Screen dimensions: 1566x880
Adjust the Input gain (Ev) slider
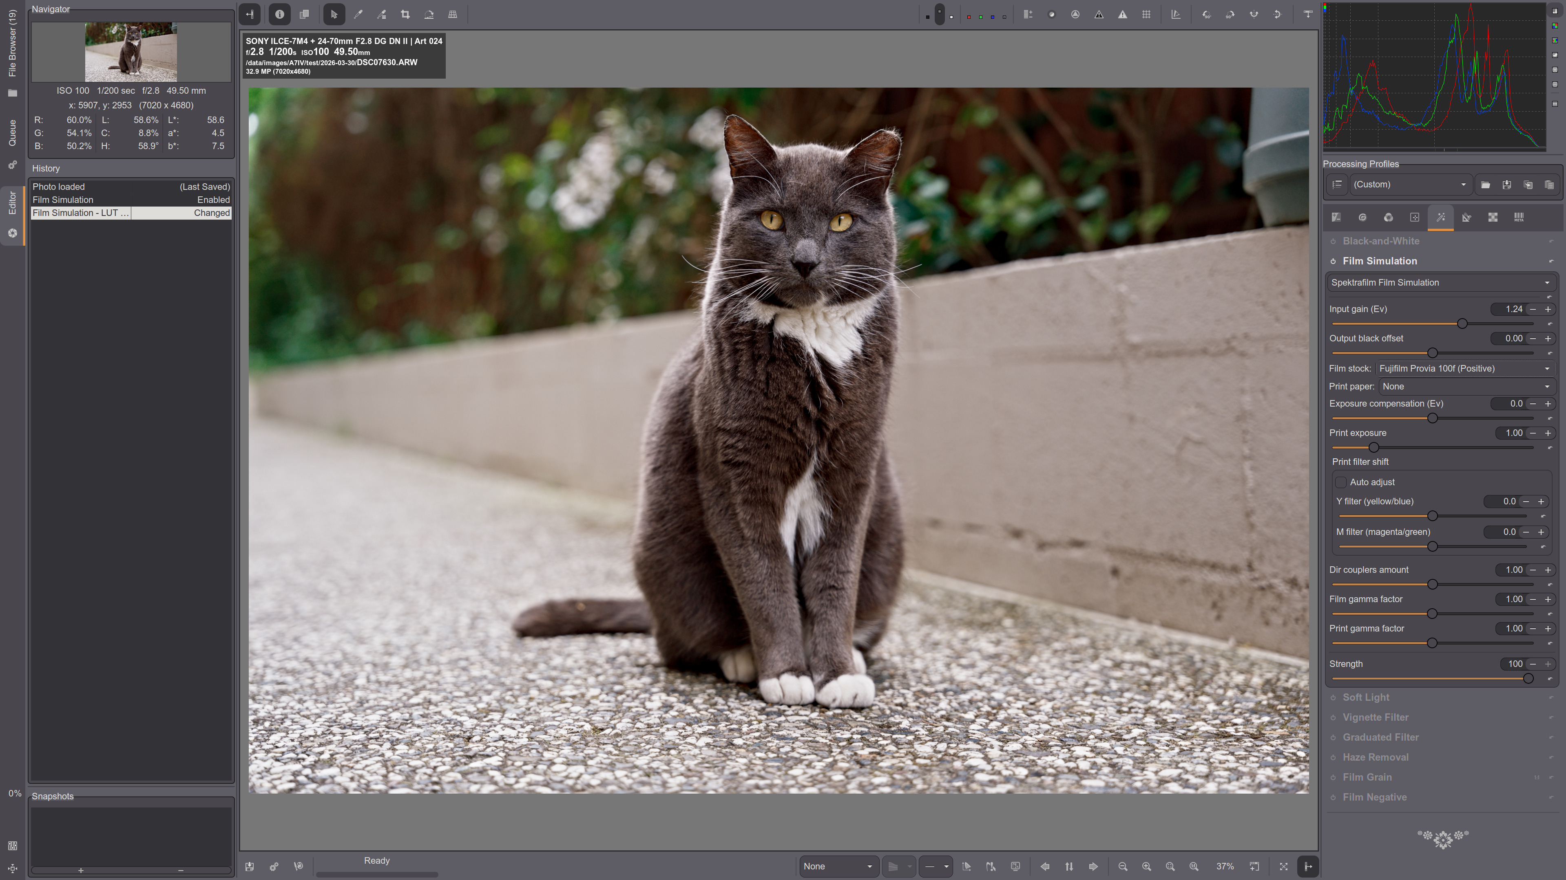pos(1462,324)
